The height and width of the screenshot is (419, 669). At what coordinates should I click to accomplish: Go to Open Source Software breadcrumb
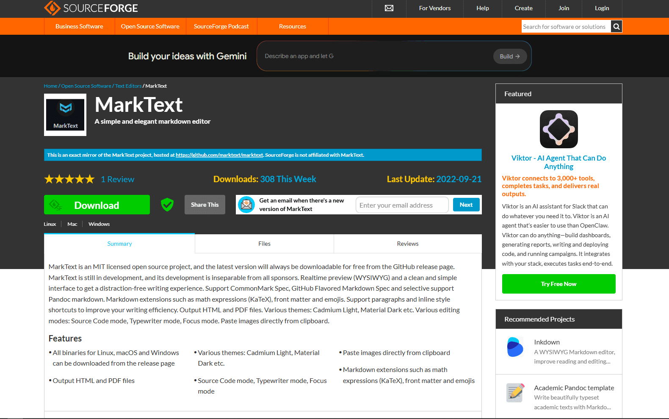86,86
